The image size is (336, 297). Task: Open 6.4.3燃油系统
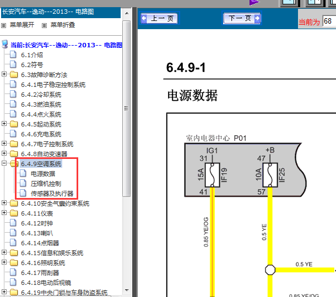41,105
